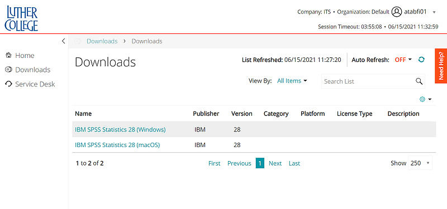Go to the Last page link

[x=294, y=163]
